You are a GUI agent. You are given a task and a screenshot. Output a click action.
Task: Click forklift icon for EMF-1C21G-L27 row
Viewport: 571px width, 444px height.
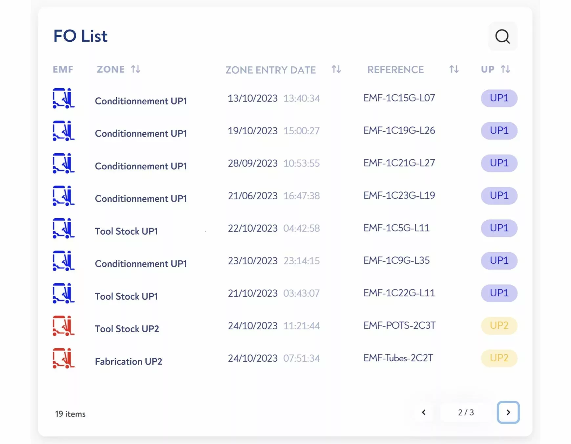coord(63,163)
